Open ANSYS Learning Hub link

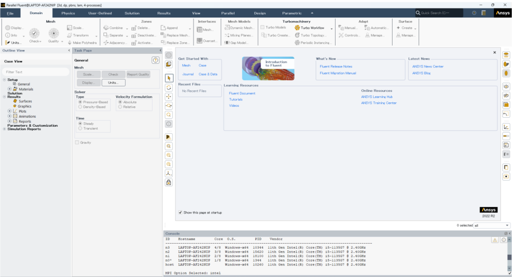click(377, 97)
